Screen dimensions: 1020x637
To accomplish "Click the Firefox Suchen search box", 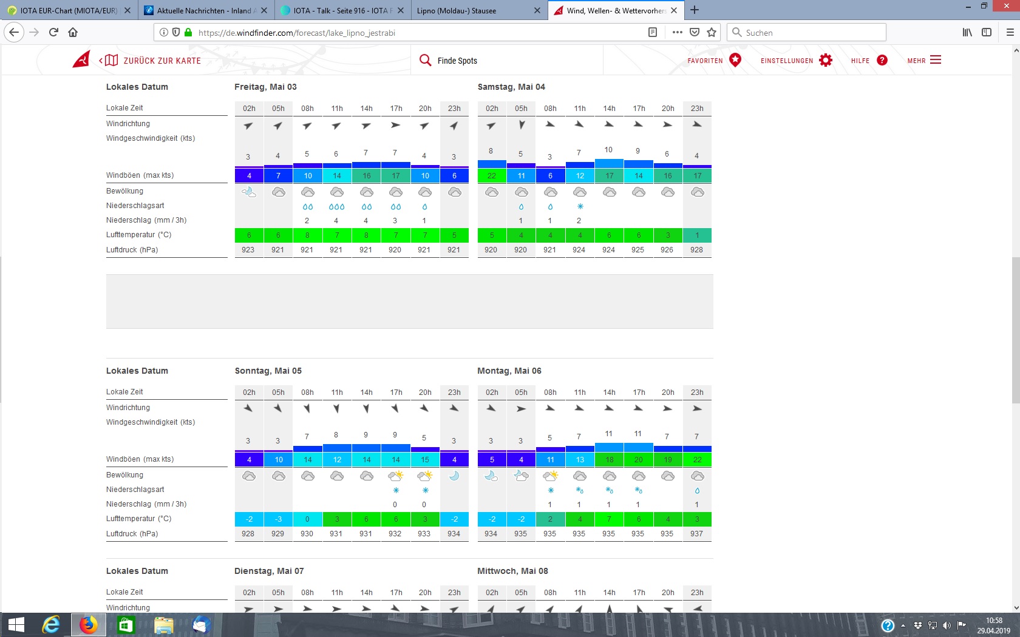I will click(806, 33).
